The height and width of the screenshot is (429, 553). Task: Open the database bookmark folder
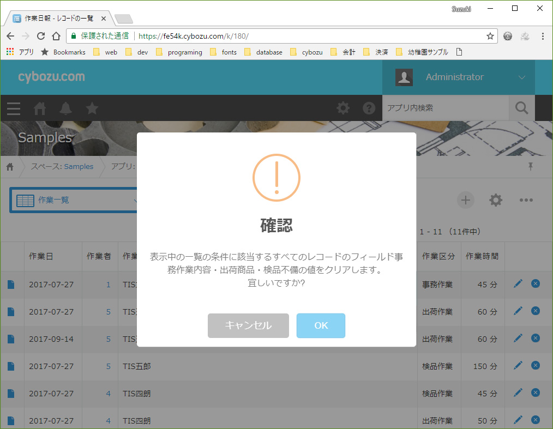(263, 52)
